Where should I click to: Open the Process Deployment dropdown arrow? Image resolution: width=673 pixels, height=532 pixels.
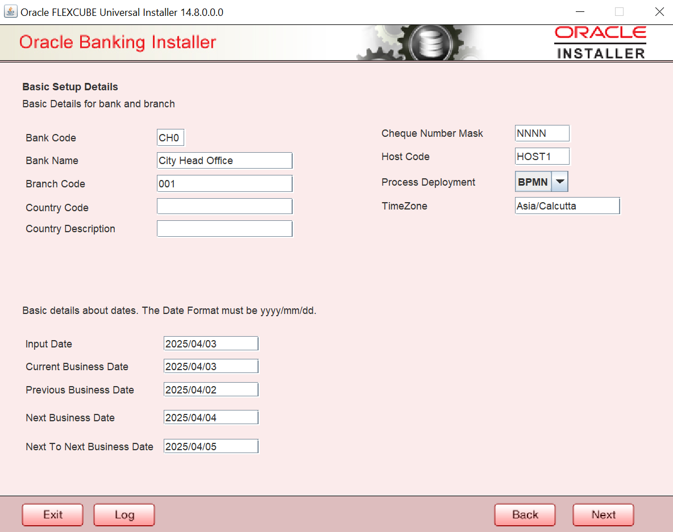560,181
